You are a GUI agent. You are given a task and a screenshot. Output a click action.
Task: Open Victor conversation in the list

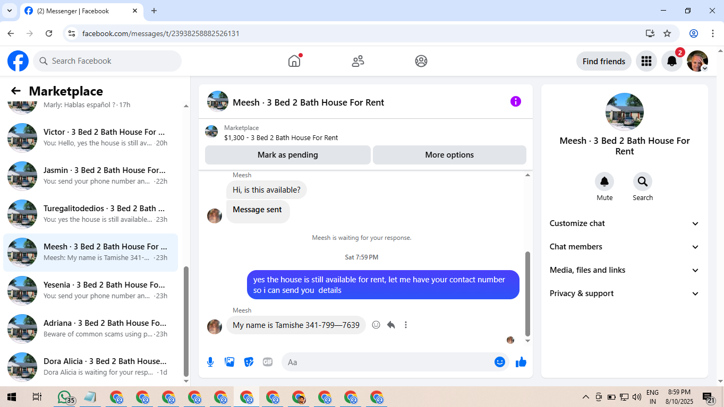coord(91,137)
